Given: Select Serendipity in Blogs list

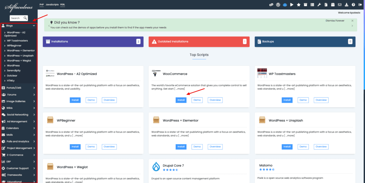Looking at the screenshot, I should pos(14,71).
